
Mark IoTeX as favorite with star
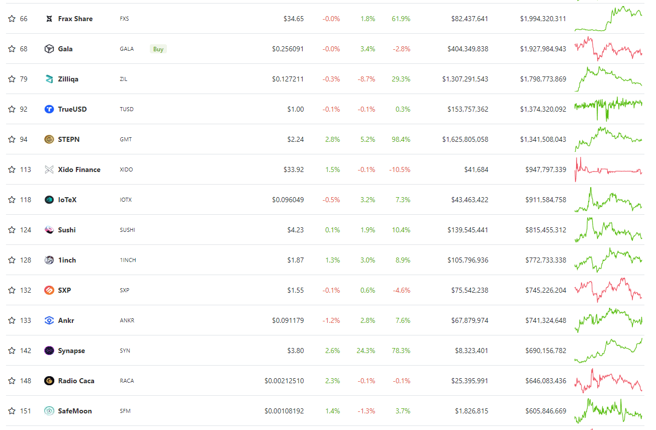[12, 200]
